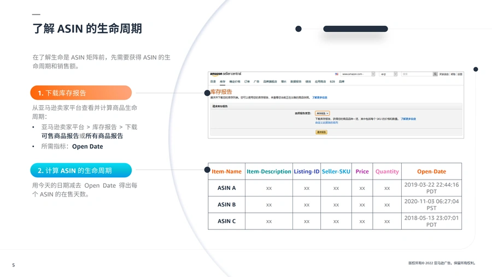Click the Price column header
492x277 pixels.
click(x=362, y=171)
